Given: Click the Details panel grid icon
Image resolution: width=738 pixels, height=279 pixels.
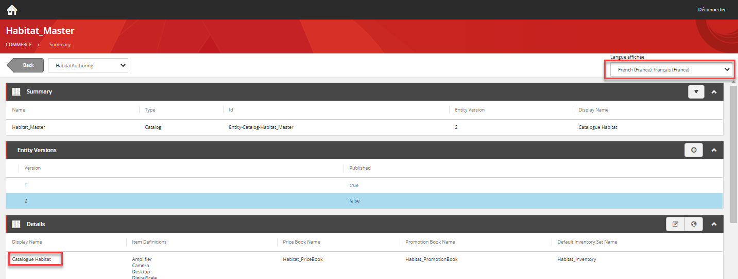Looking at the screenshot, I should [x=16, y=224].
